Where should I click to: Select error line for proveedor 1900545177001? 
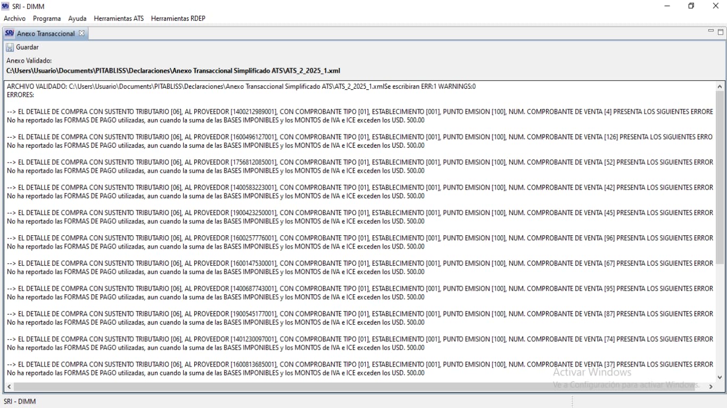click(x=360, y=314)
